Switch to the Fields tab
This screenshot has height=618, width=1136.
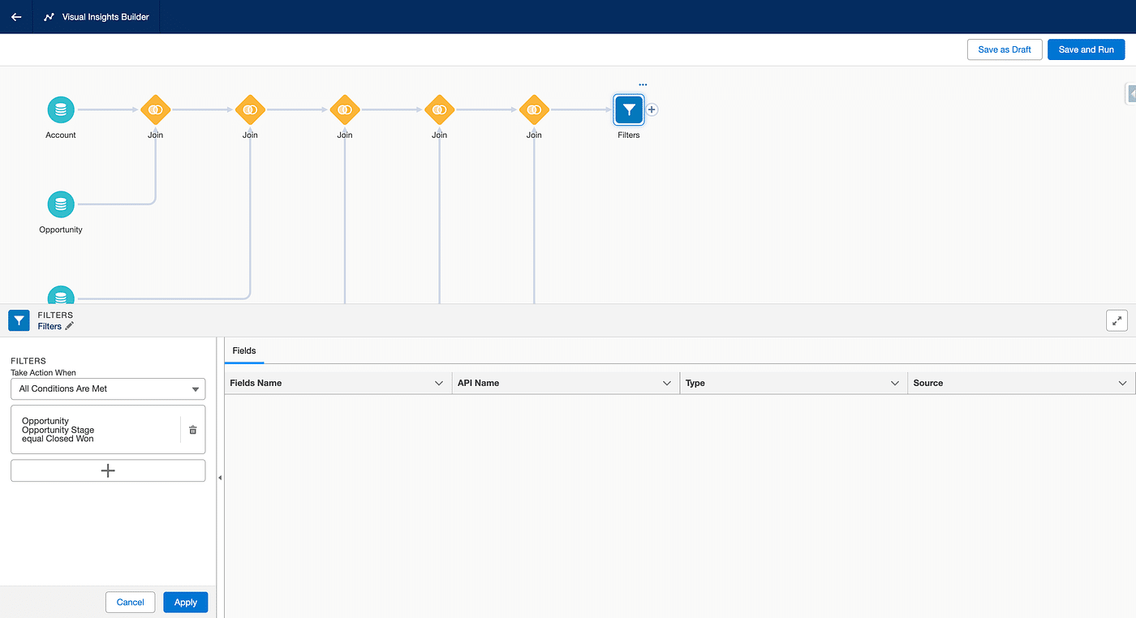coord(244,351)
